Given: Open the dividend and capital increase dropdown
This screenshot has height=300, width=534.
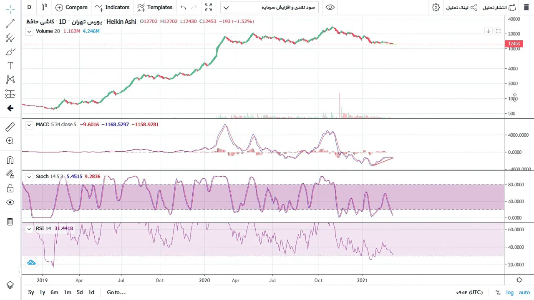Looking at the screenshot, I should click(x=270, y=7).
